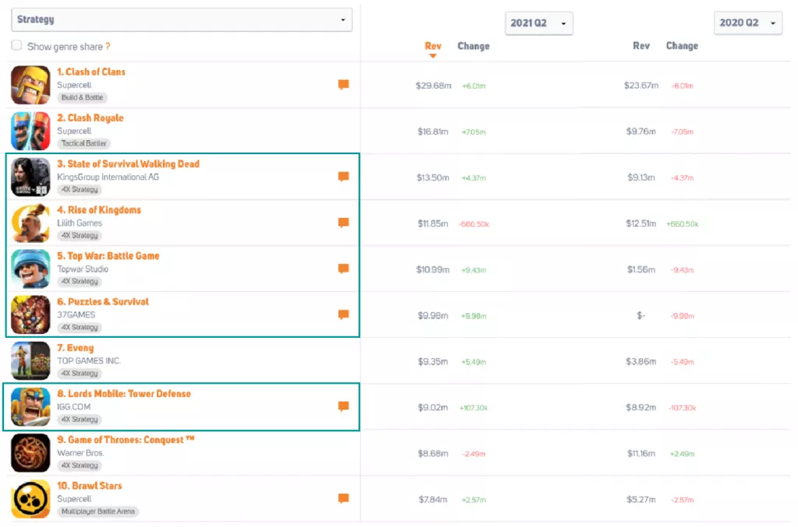Open the 1. Clash of Clans title link
798x527 pixels.
91,72
